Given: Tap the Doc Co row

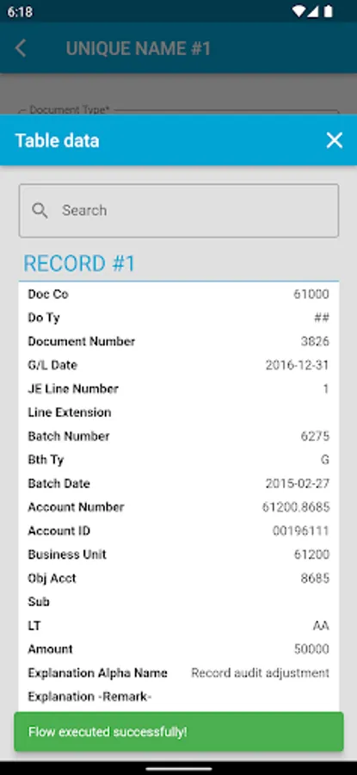Looking at the screenshot, I should 179,294.
